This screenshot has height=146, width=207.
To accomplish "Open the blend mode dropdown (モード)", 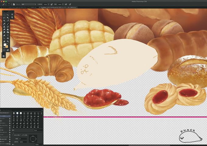I will pos(29,4).
